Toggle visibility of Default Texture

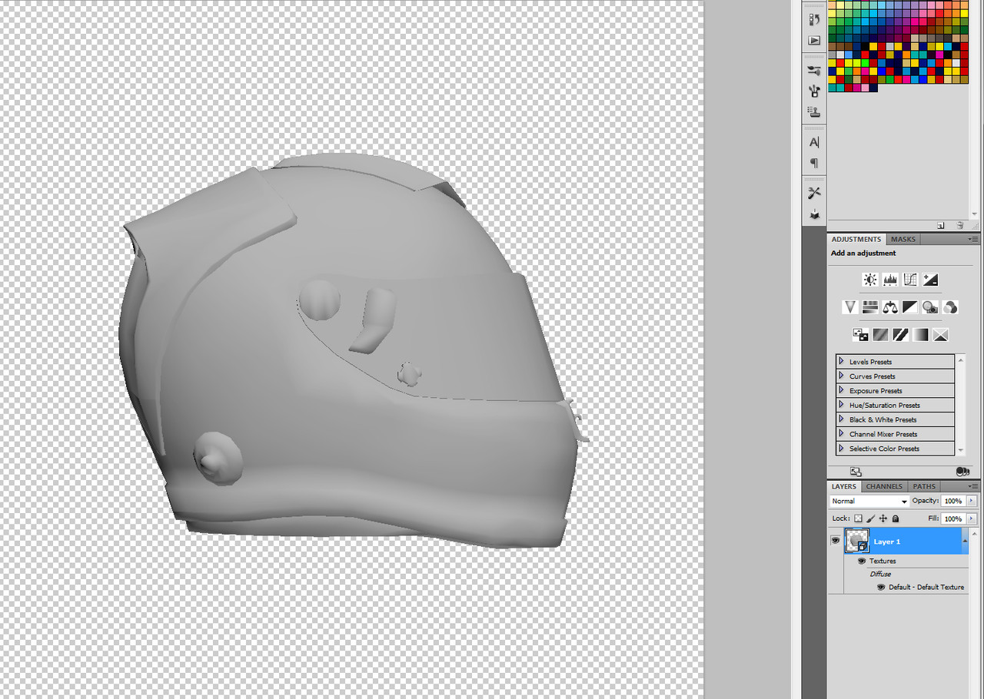point(881,587)
